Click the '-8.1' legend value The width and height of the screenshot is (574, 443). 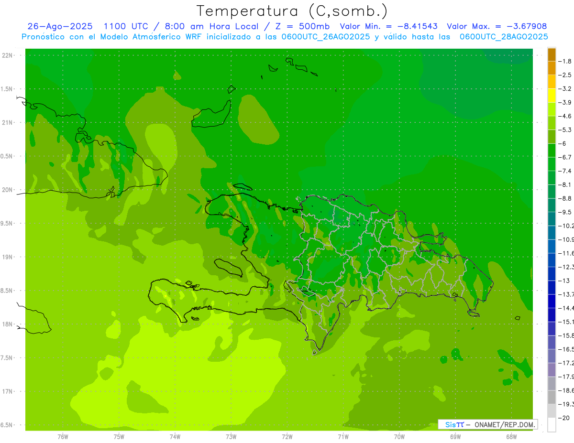pyautogui.click(x=565, y=184)
